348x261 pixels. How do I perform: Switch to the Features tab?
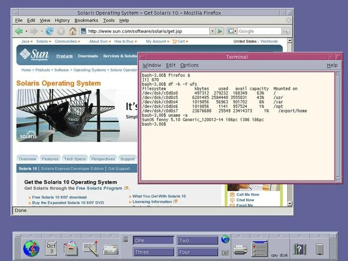click(50, 159)
